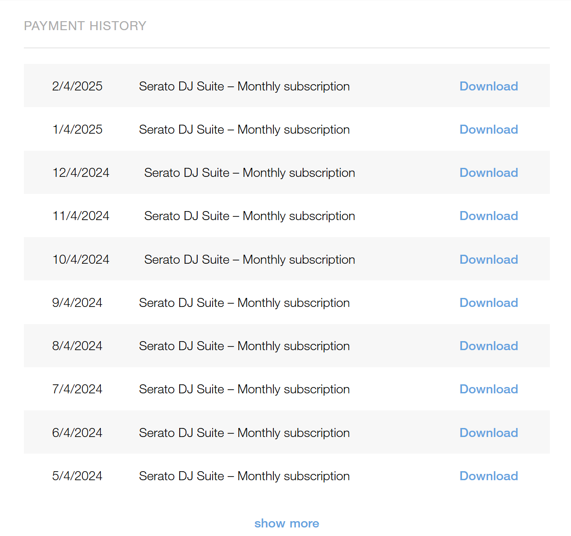571x536 pixels.
Task: Download the 11/4/2024 payment invoice
Action: [x=489, y=216]
